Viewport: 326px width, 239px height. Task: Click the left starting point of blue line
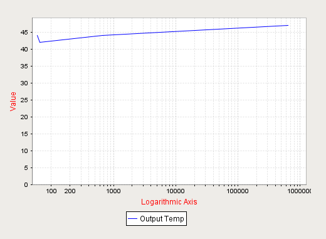click(x=37, y=35)
